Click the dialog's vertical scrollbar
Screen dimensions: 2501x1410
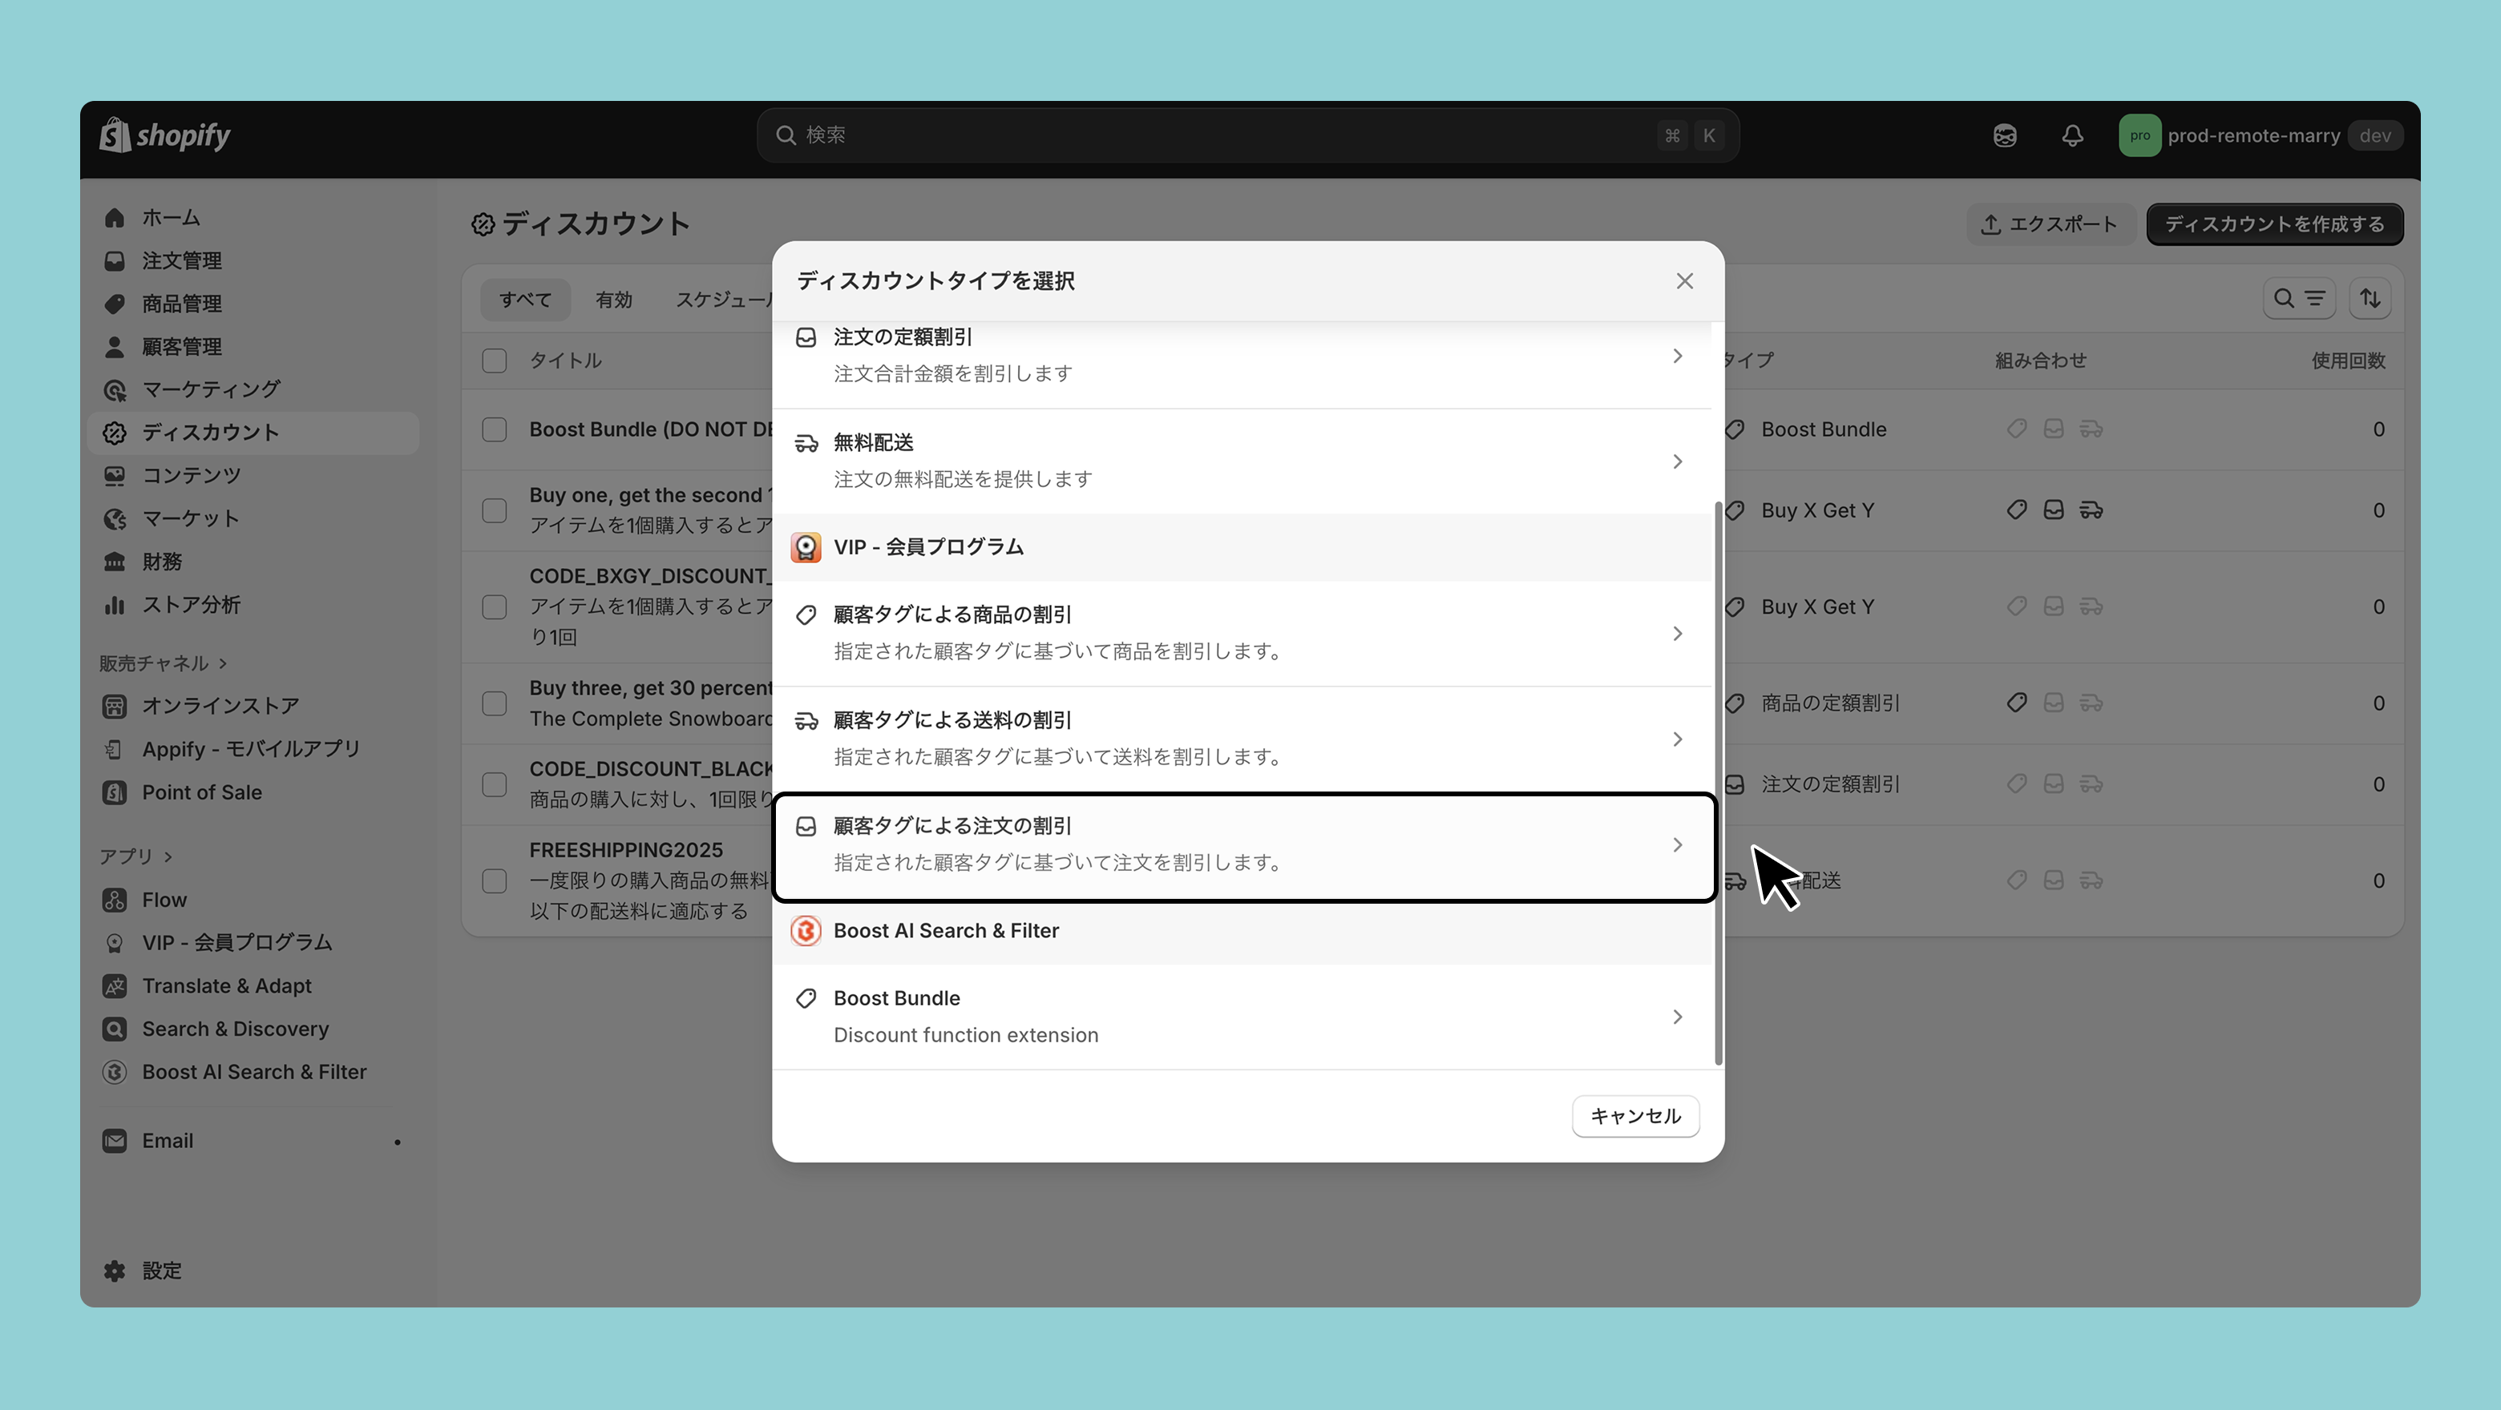[x=1719, y=784]
